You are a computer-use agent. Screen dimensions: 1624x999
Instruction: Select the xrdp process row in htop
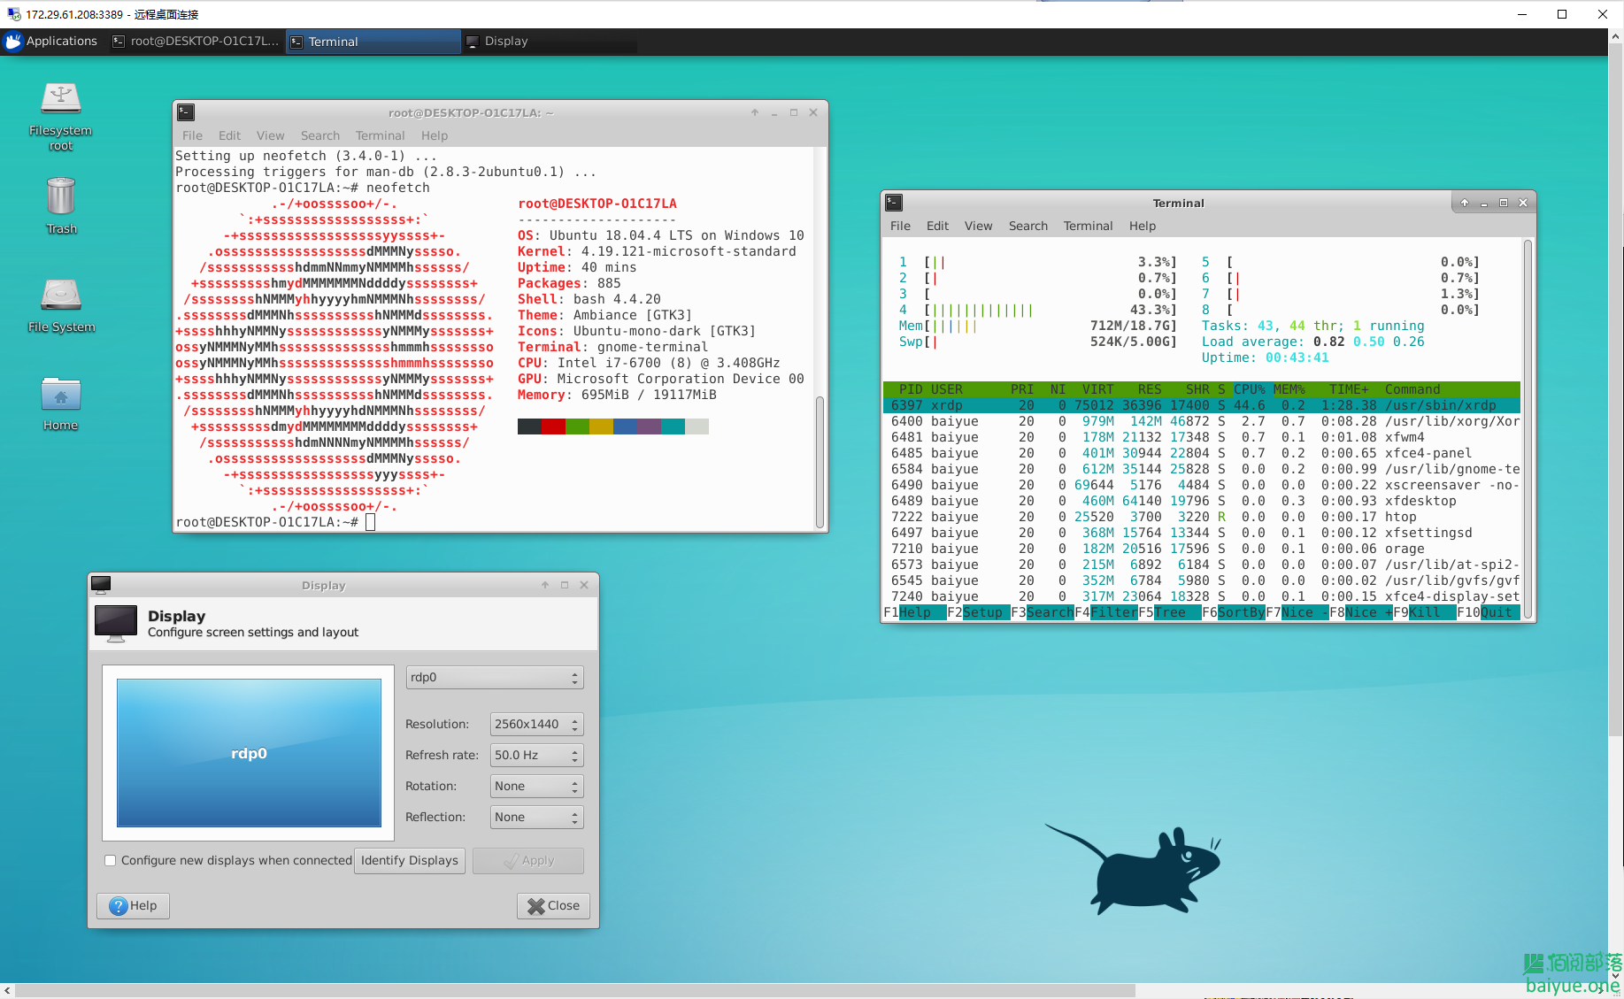coord(1202,405)
